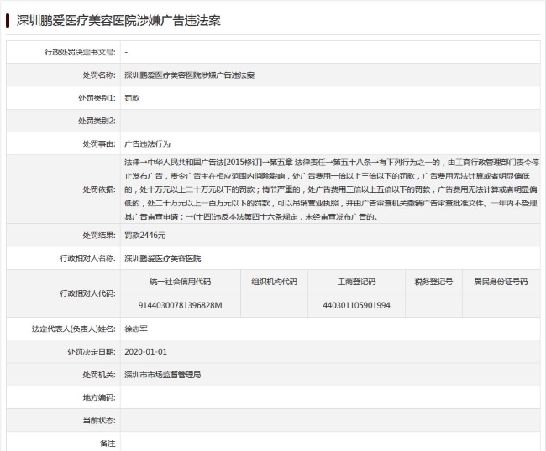Screen dimensions: 546x451
Task: Select the 罚款2446元 penalty result
Action: coord(145,236)
